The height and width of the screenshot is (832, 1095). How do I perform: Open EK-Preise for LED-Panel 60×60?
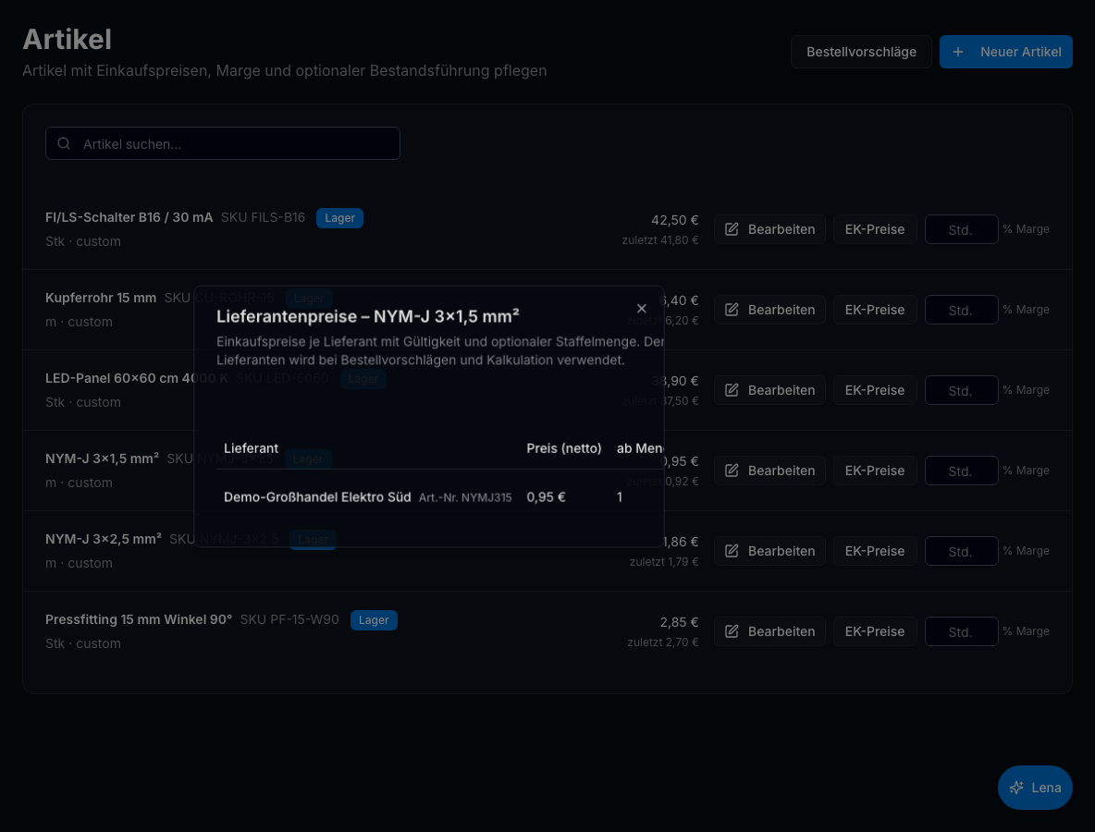(874, 389)
